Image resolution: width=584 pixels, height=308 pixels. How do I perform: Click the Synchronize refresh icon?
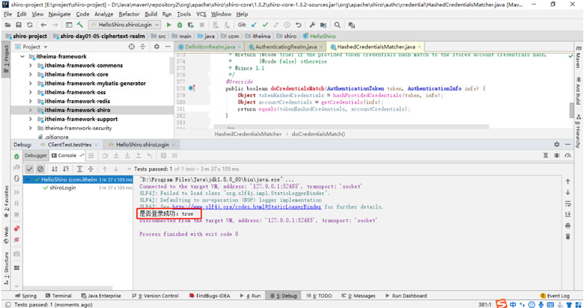click(30, 25)
